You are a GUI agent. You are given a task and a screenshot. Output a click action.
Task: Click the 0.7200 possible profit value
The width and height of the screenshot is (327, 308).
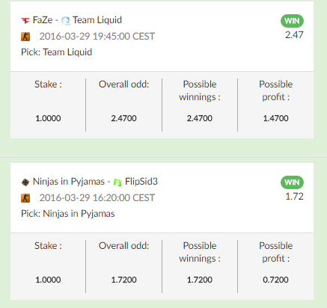pyautogui.click(x=275, y=280)
